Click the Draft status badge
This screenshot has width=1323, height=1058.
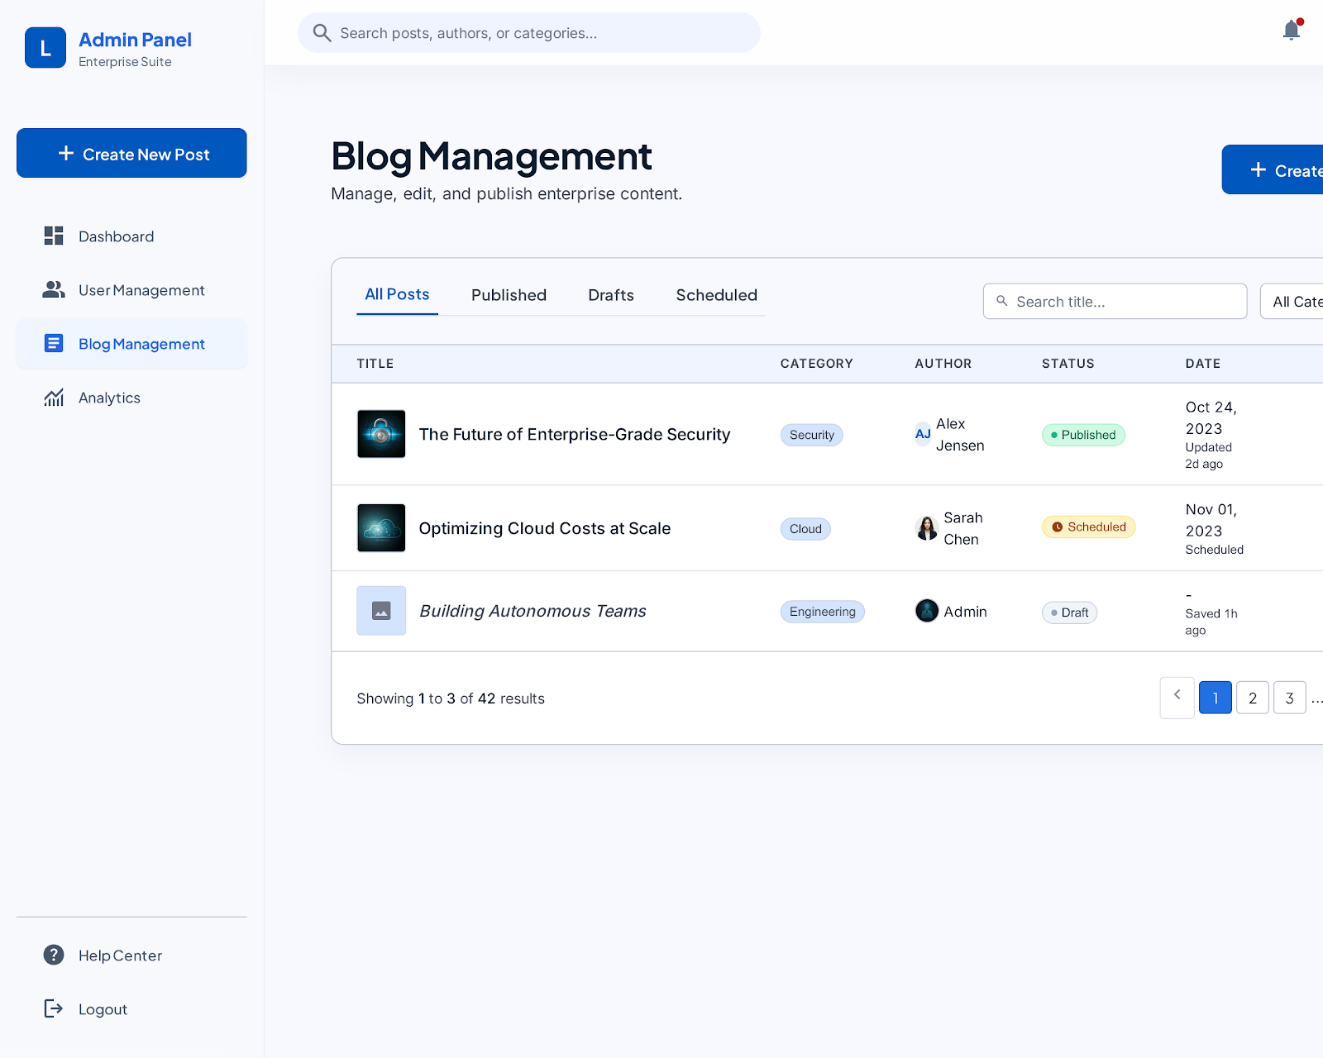click(x=1069, y=612)
